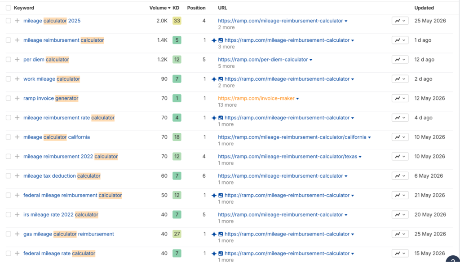Click AI sparkle icon in 'mileage reimbursement rate calculator' row
The width and height of the screenshot is (460, 262).
click(214, 118)
